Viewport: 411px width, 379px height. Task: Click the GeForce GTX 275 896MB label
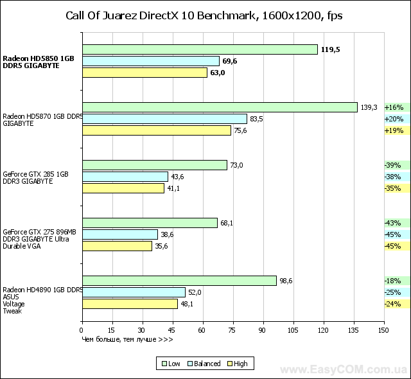40,239
